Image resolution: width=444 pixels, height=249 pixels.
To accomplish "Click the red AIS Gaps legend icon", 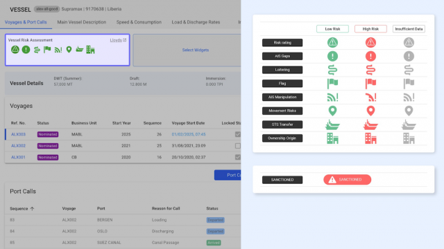I will click(x=370, y=56).
